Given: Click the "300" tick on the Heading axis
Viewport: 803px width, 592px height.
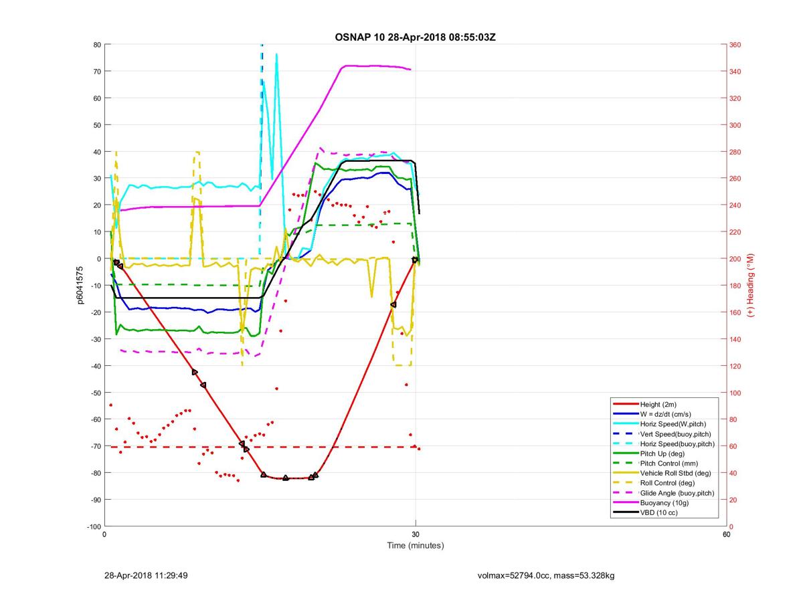Looking at the screenshot, I should click(x=736, y=125).
